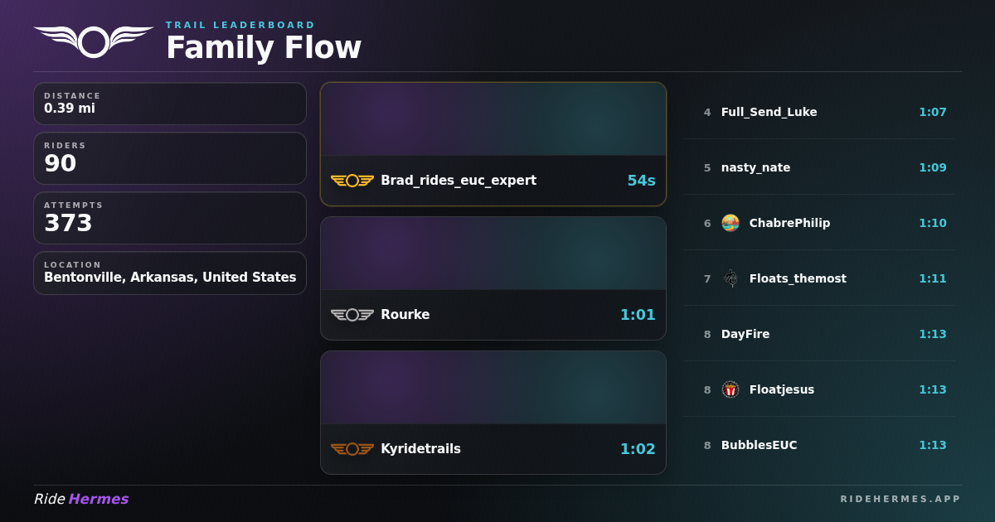Click the Bentonville, Arkansas location card
The height and width of the screenshot is (522, 995).
click(170, 273)
